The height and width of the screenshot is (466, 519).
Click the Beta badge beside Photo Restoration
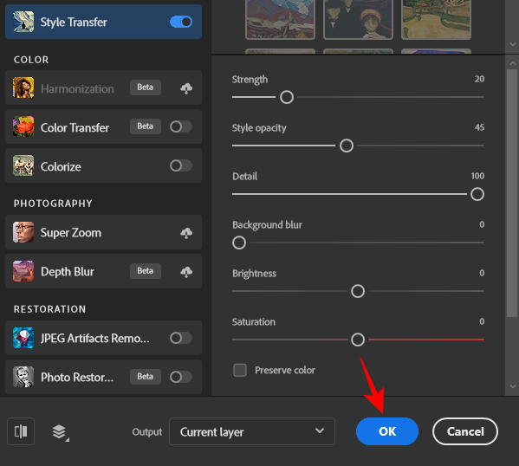point(146,377)
